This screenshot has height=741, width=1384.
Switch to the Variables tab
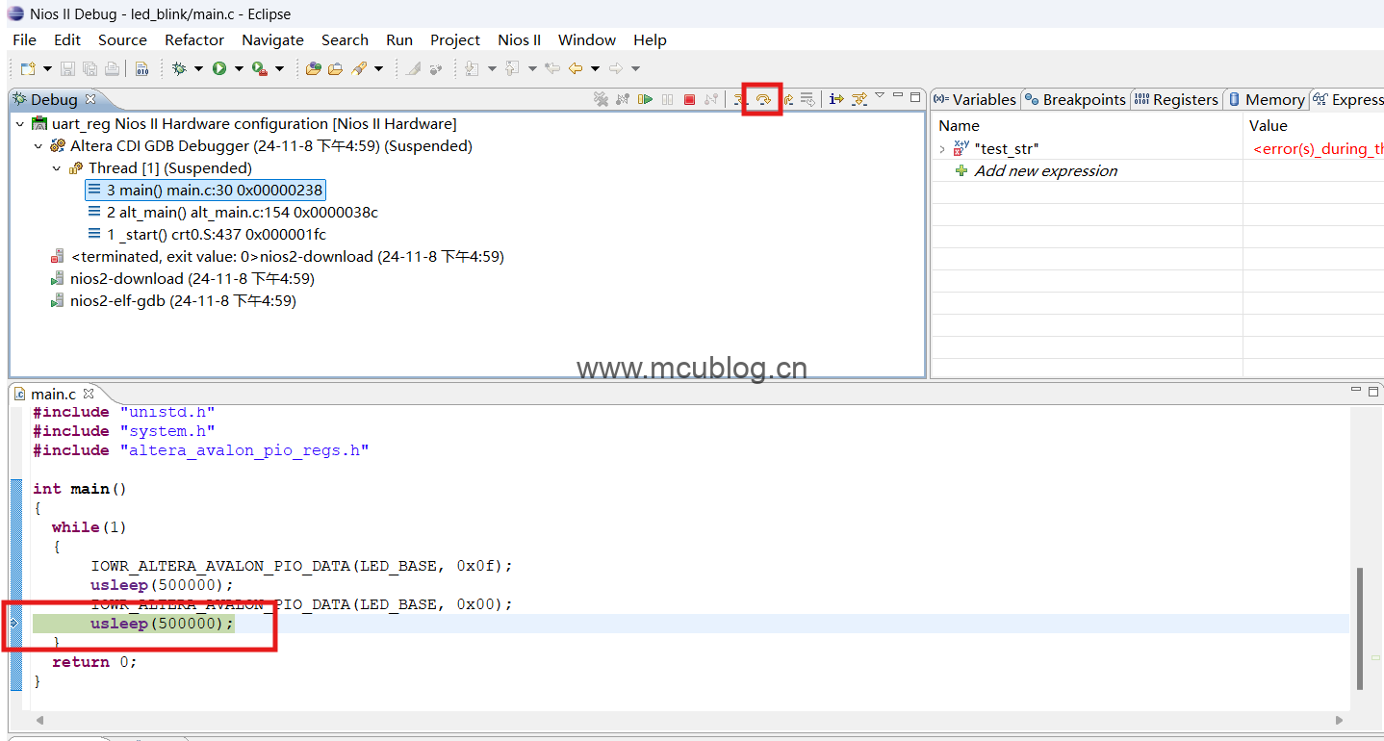coord(975,99)
